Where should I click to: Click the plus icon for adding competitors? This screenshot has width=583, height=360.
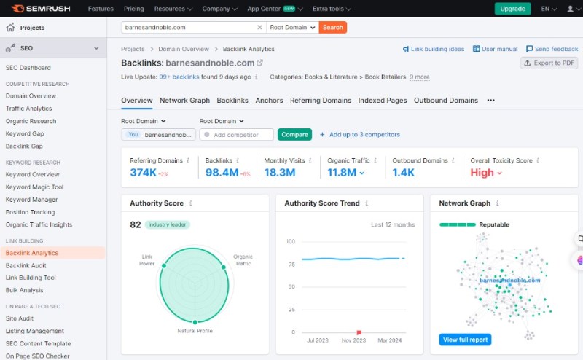(x=322, y=134)
